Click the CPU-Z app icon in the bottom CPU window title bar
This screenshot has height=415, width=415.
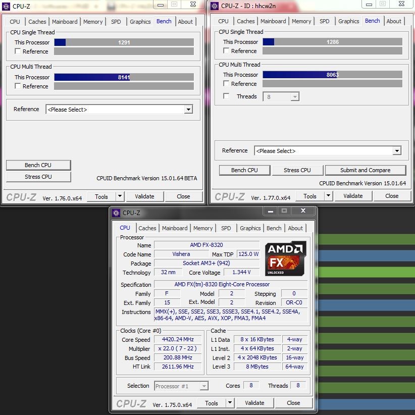(x=116, y=213)
